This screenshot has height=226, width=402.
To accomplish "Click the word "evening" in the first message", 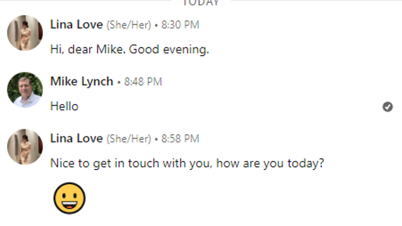I will pos(185,50).
